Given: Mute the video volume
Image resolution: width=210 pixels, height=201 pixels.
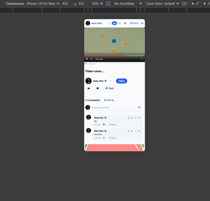Looking at the screenshot, I should point(91,59).
